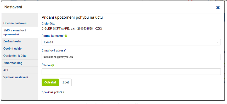Click the help icon beside Částka
Viewport: 227px width, 104px height.
click(53, 65)
